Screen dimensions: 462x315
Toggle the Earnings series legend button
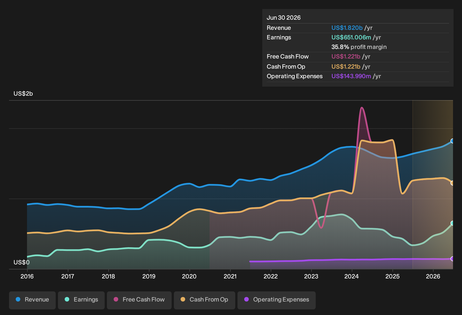coord(81,300)
